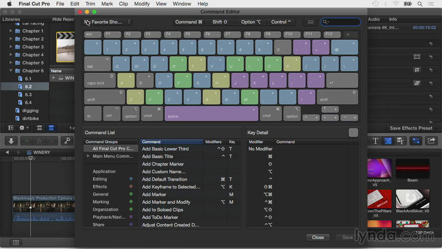Open the Mark menu
Viewport: 442px width, 249px height.
[x=107, y=4]
